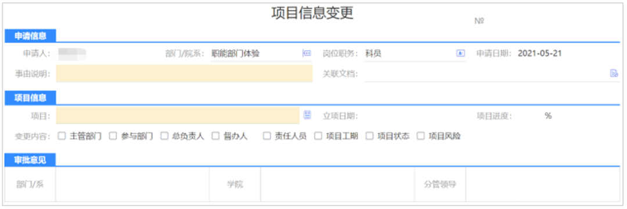Click the 学院 approval opinion cell

337,184
